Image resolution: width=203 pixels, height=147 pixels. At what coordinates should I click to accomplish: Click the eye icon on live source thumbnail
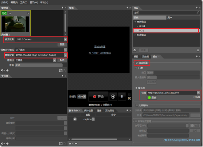pyautogui.click(x=10, y=13)
